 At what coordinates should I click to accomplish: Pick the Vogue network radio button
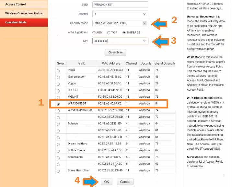point(58,84)
